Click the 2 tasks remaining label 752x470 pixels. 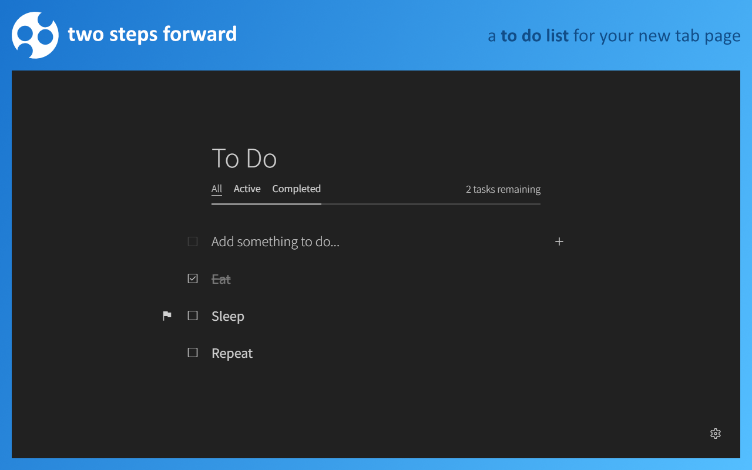[502, 189]
